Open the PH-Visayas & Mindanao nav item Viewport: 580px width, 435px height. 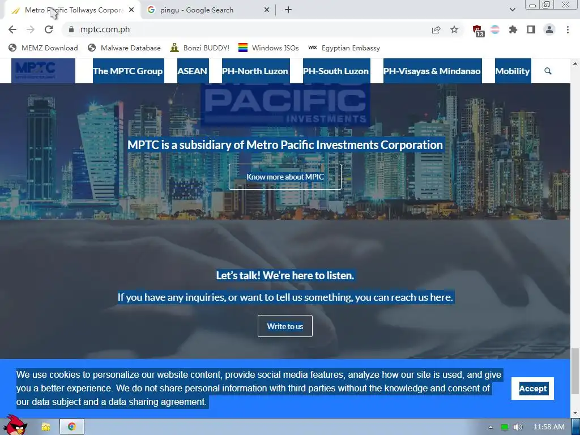click(x=432, y=71)
